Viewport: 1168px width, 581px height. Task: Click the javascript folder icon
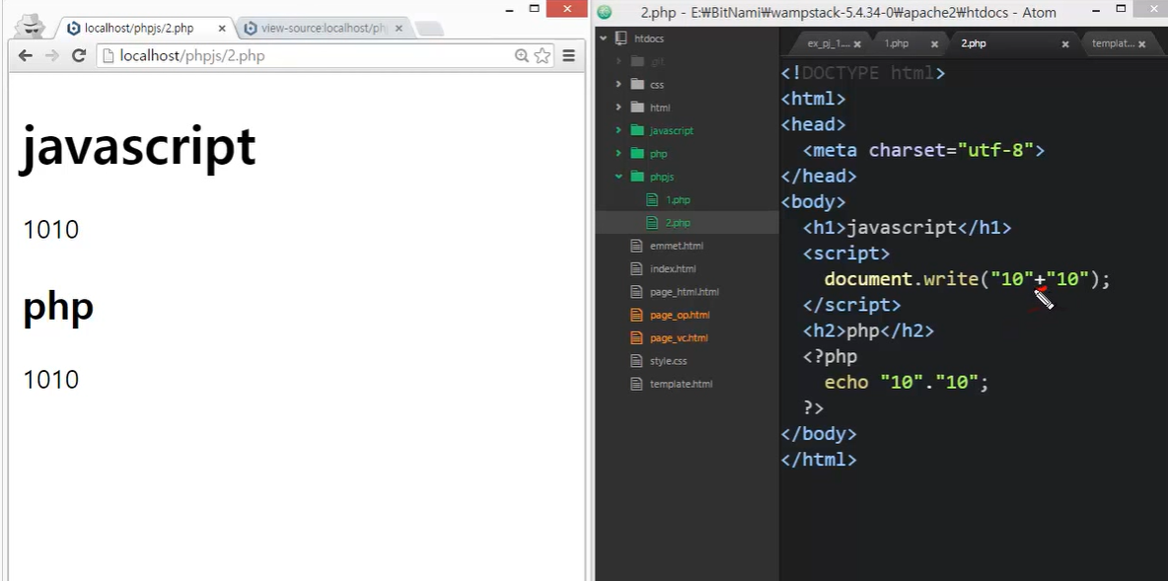[637, 130]
